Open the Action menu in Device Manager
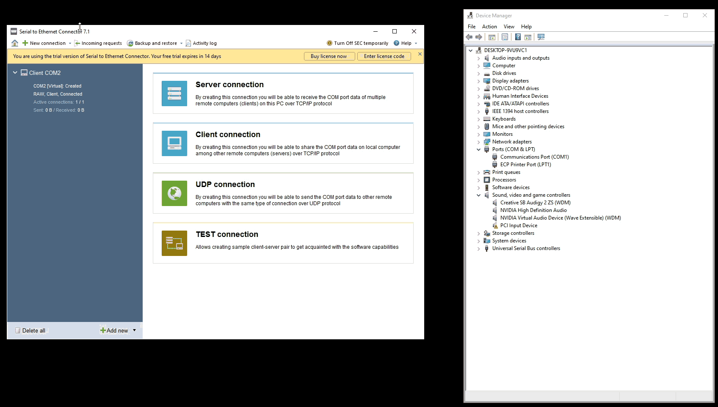This screenshot has width=718, height=407. (489, 27)
